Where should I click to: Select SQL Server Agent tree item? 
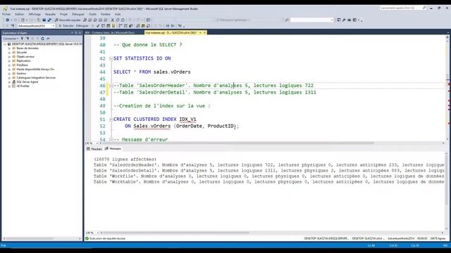[27, 82]
